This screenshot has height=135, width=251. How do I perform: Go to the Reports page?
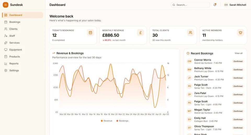pyautogui.click(x=22, y=63)
